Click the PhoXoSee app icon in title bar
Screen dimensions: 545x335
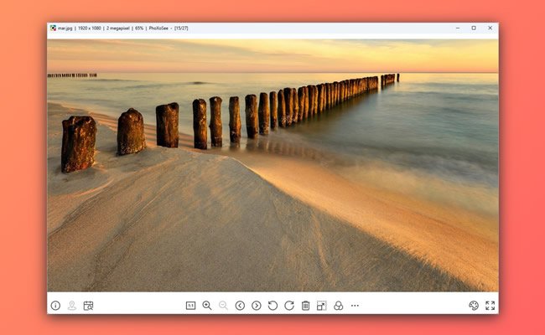click(x=53, y=28)
